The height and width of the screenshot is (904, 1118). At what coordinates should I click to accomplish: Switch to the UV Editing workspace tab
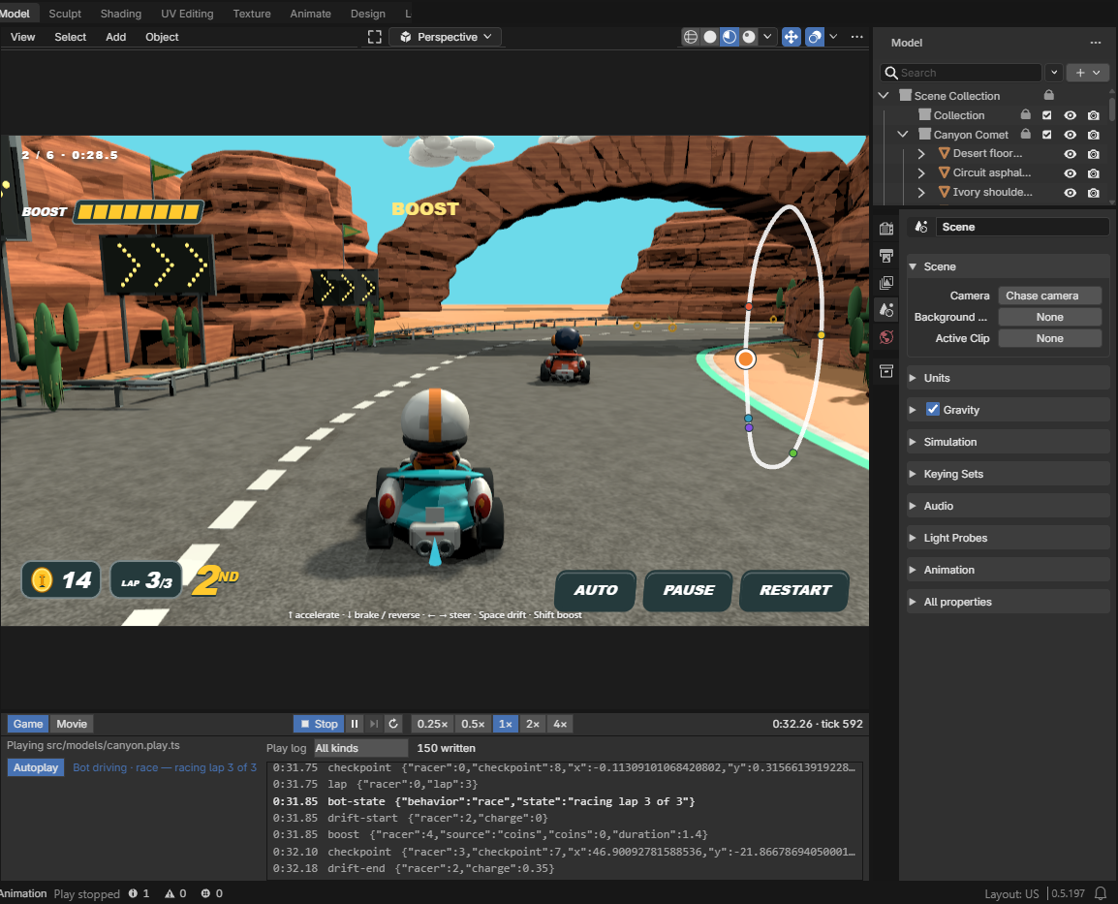(x=187, y=14)
